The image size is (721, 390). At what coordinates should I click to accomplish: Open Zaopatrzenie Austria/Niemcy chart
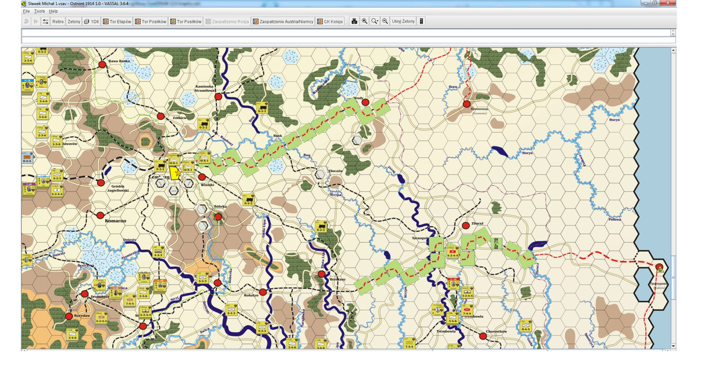(283, 21)
